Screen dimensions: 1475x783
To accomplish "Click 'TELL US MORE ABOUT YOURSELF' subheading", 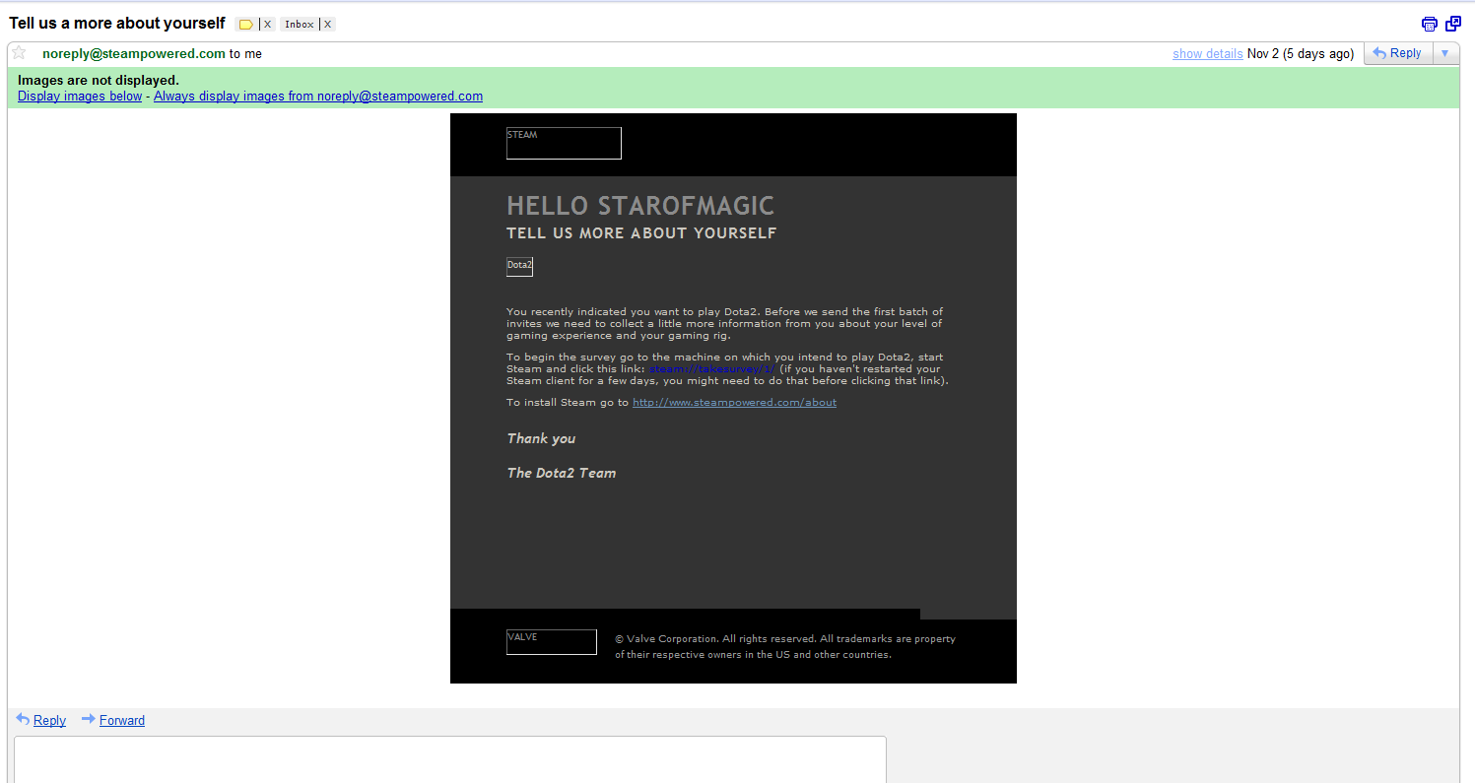I will tap(641, 233).
